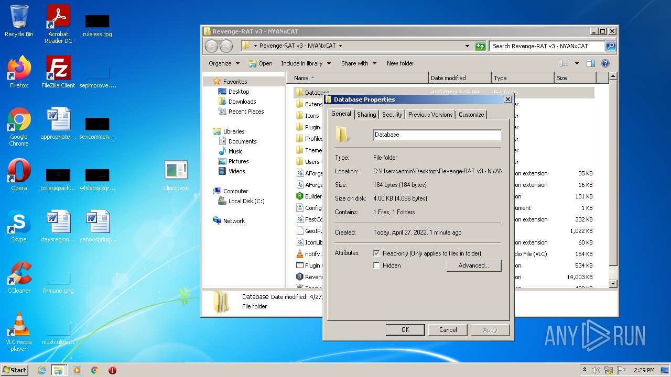Switch to the Security tab
Viewport: 671px width, 377px height.
392,115
